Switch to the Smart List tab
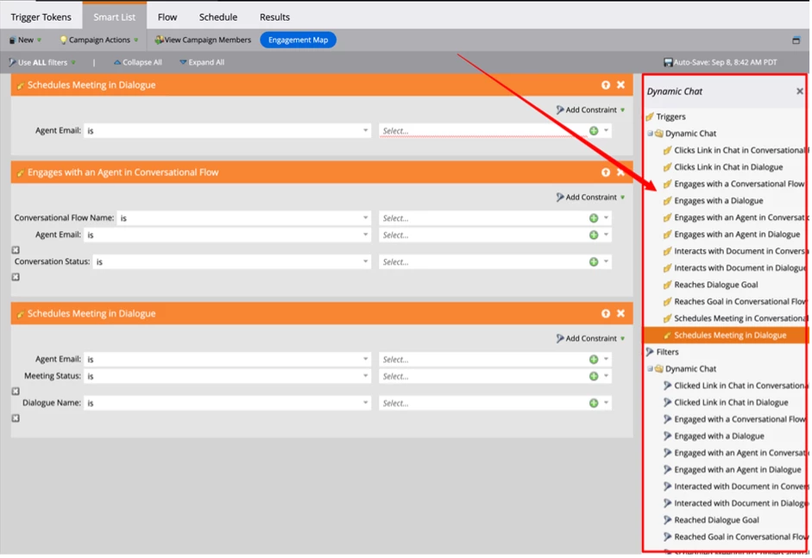This screenshot has width=812, height=558. coord(115,17)
